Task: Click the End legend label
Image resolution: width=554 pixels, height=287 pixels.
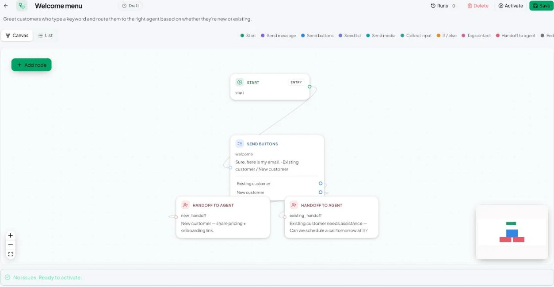Action: pyautogui.click(x=550, y=35)
